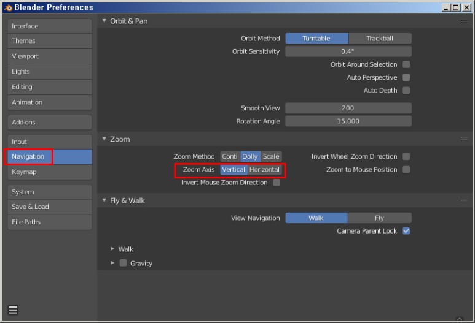Open File Paths preferences
The image size is (475, 323).
point(50,222)
